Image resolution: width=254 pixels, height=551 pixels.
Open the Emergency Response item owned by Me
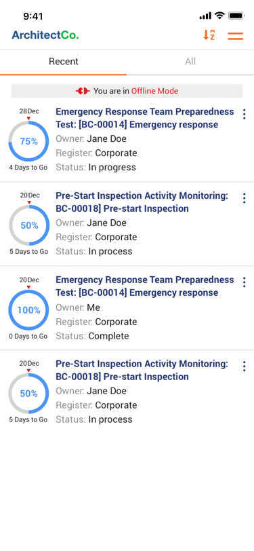pos(145,286)
